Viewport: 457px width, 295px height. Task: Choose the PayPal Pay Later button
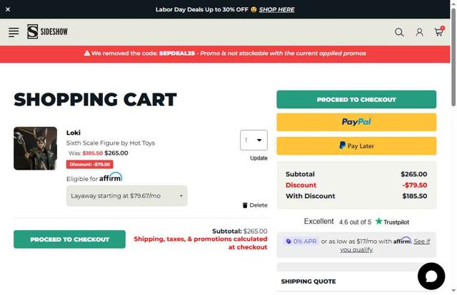356,145
